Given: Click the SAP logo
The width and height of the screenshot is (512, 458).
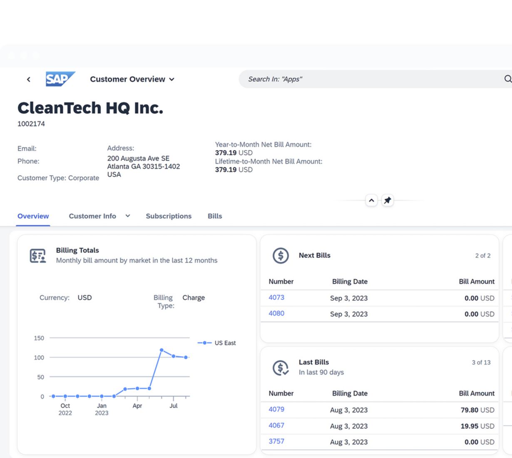Looking at the screenshot, I should [x=60, y=79].
